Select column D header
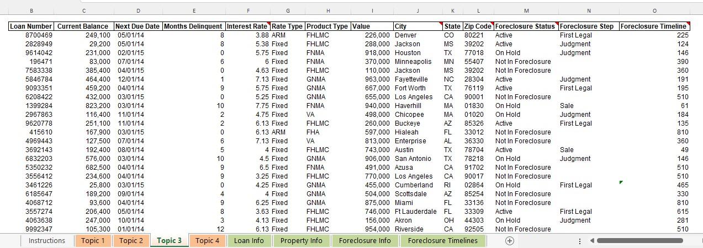 (x=138, y=10)
